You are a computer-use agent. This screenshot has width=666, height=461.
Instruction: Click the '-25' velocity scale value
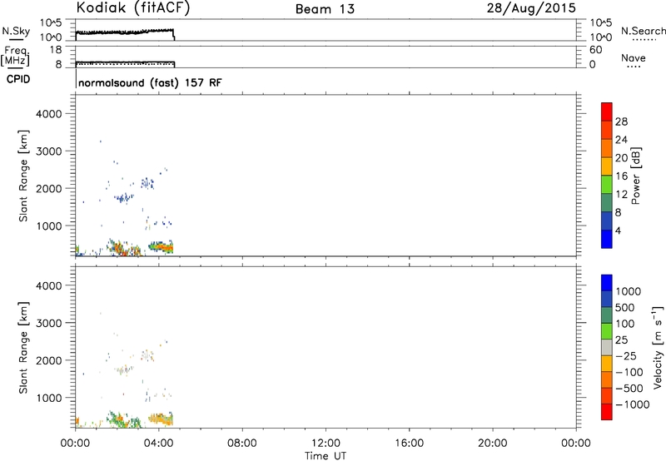point(626,356)
